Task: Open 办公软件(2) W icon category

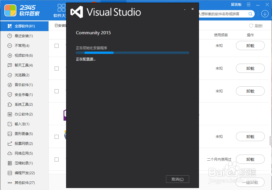Action: click(10, 114)
